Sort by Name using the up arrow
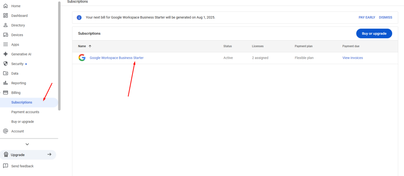The height and width of the screenshot is (176, 404). [x=90, y=46]
